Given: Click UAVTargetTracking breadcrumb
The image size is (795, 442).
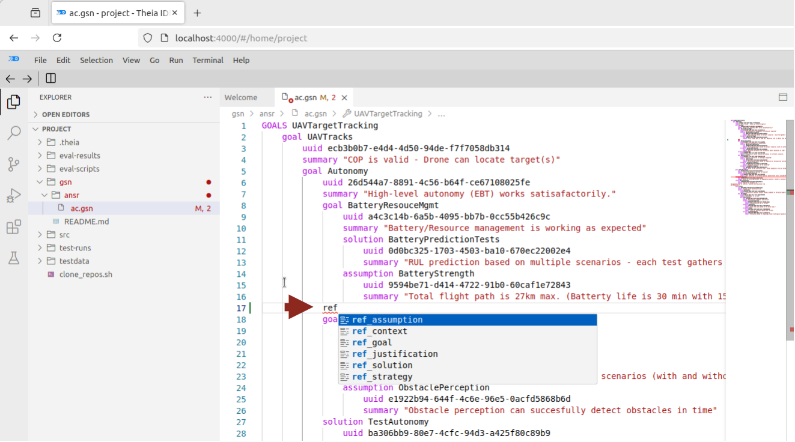Looking at the screenshot, I should coord(388,114).
